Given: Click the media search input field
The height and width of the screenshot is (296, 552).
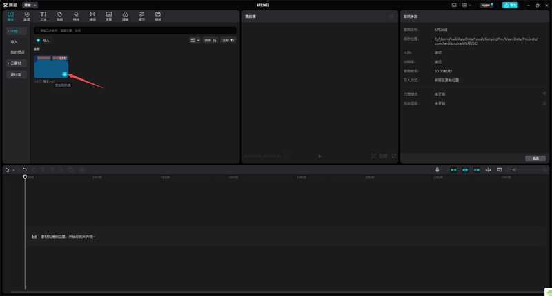Looking at the screenshot, I should 135,31.
